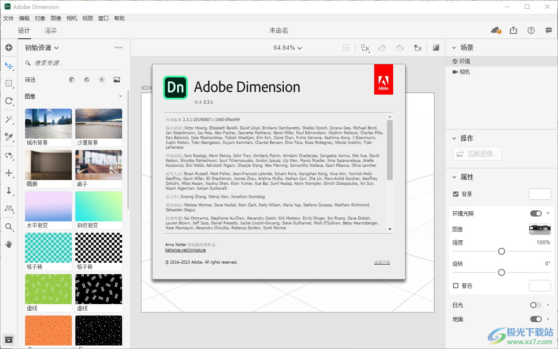The height and width of the screenshot is (349, 558).
Task: Switch to the 设计 tab
Action: pyautogui.click(x=24, y=30)
